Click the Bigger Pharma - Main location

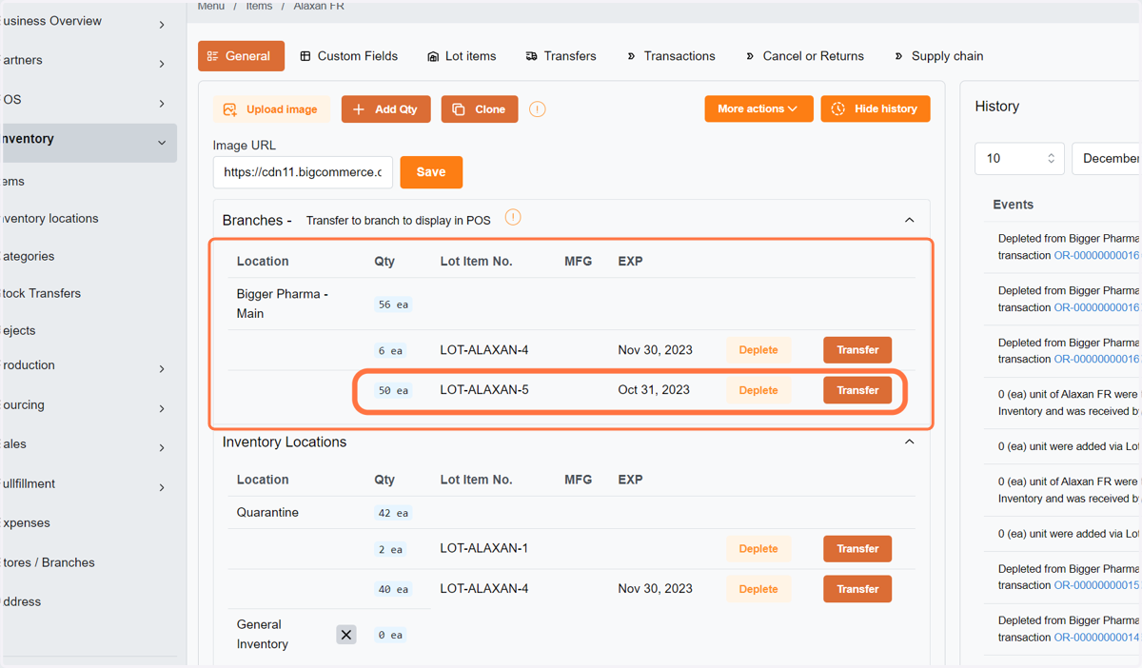tap(283, 304)
